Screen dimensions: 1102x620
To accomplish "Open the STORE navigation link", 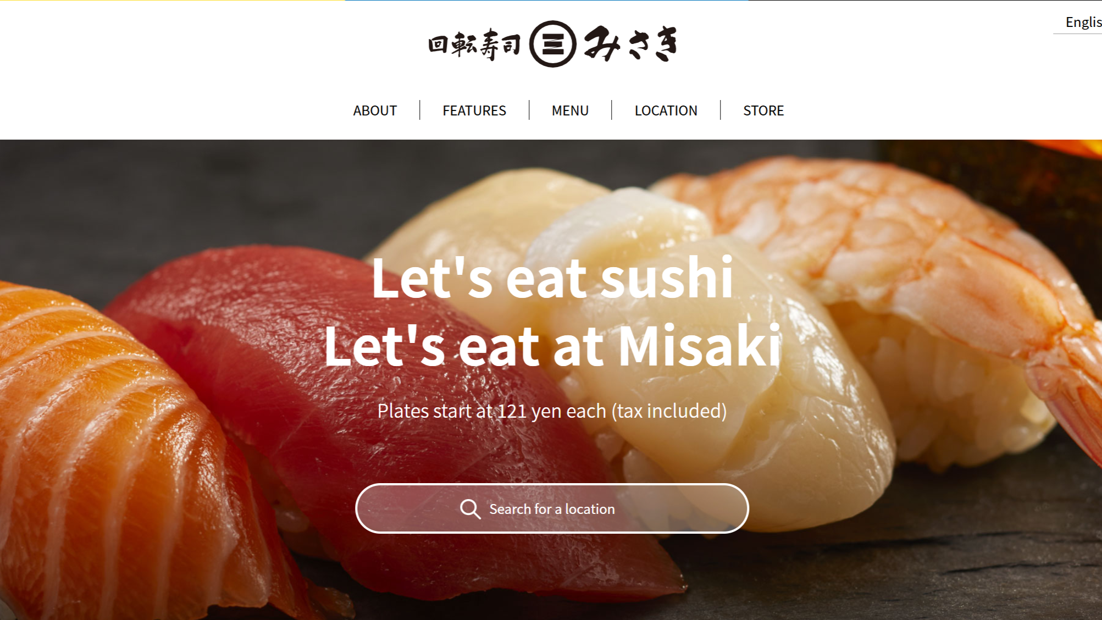I will pos(763,110).
